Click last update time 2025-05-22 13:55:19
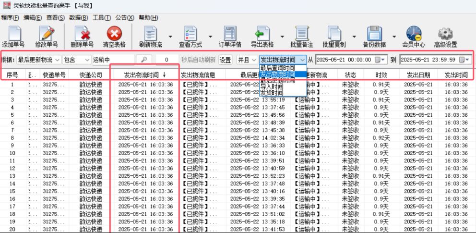The height and width of the screenshot is (233, 476). point(257,99)
